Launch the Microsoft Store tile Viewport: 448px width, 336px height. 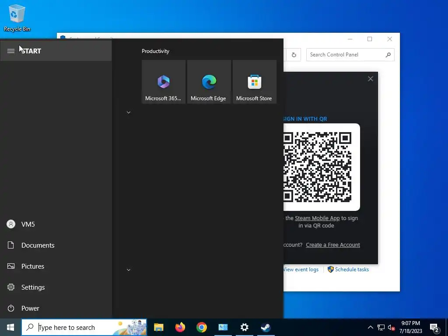point(255,82)
